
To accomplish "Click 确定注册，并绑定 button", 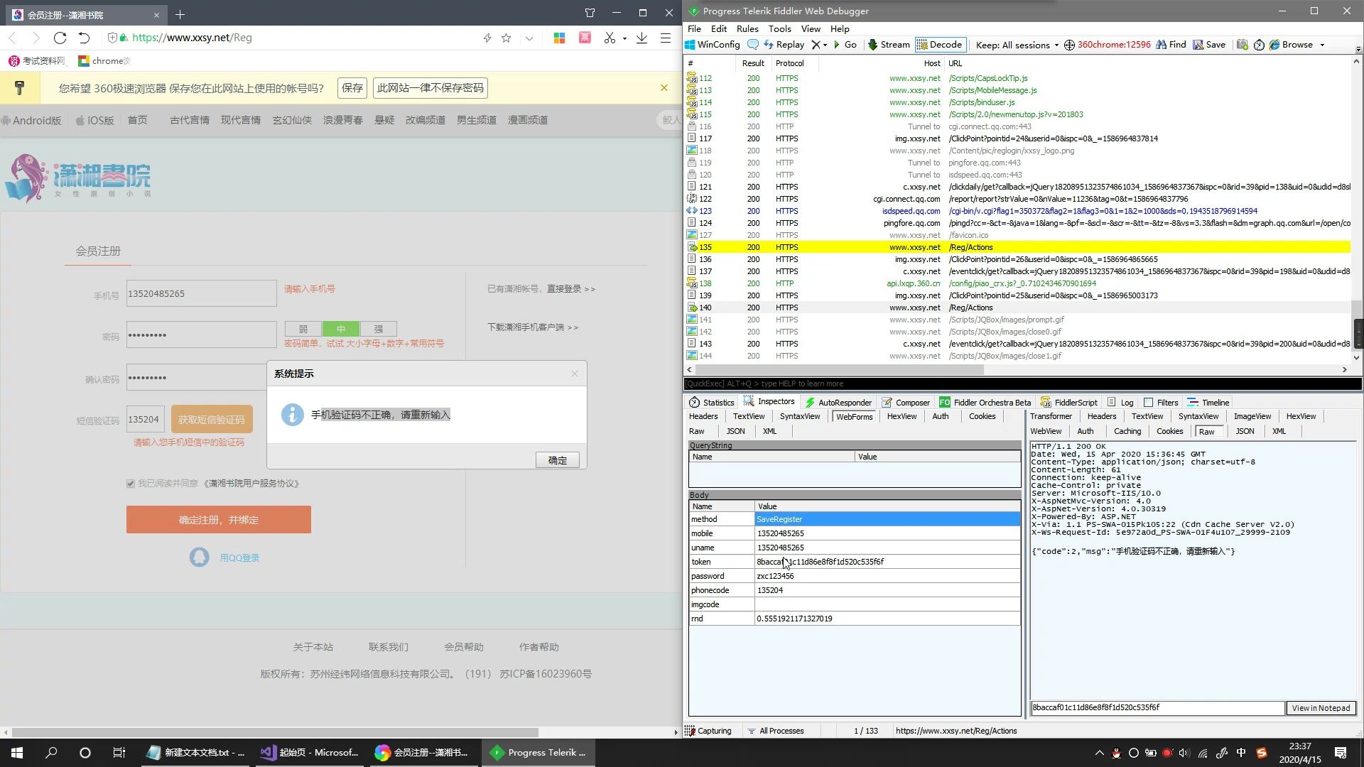I will click(x=219, y=520).
